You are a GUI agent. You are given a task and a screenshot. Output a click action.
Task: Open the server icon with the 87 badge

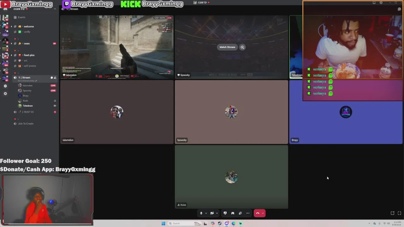5,78
